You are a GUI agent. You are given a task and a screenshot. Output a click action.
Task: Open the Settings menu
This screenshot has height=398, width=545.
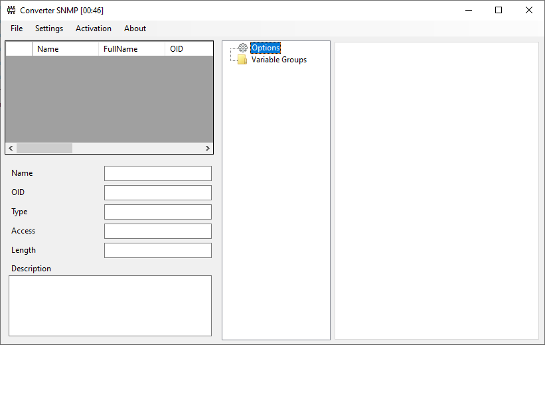tap(49, 29)
